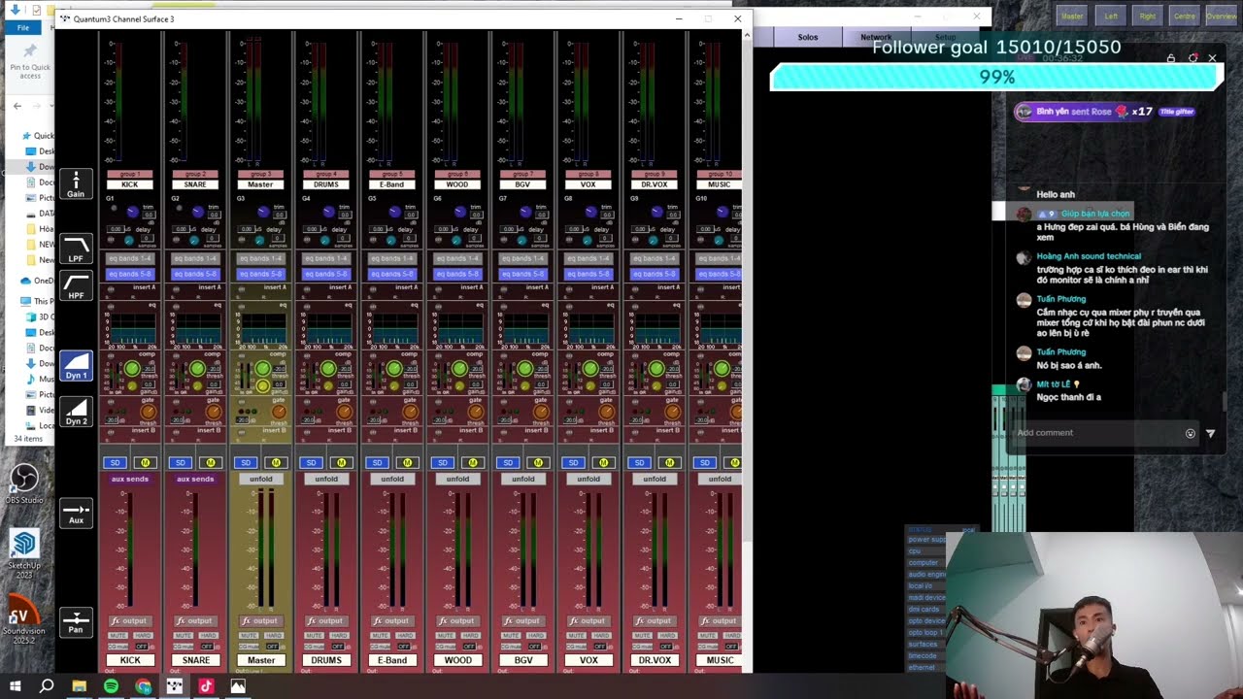Click Master gate threshold orange knob
The width and height of the screenshot is (1243, 699).
(279, 413)
